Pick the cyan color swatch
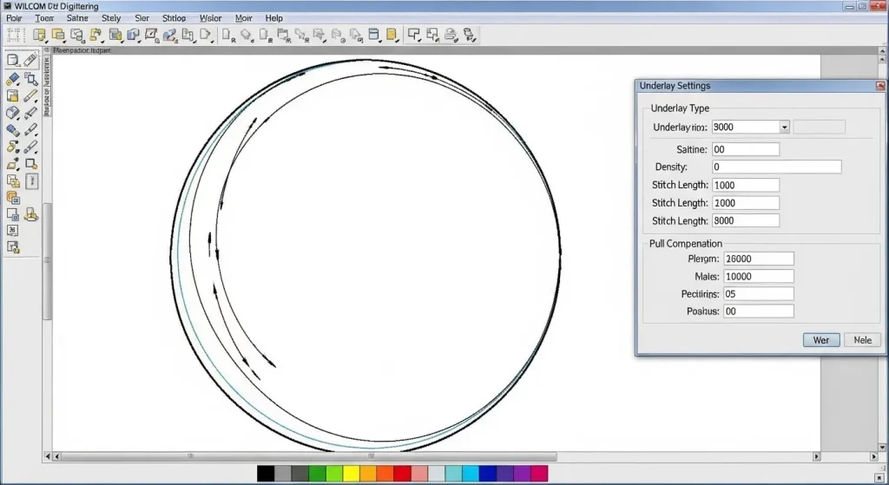This screenshot has width=889, height=485. click(x=470, y=473)
